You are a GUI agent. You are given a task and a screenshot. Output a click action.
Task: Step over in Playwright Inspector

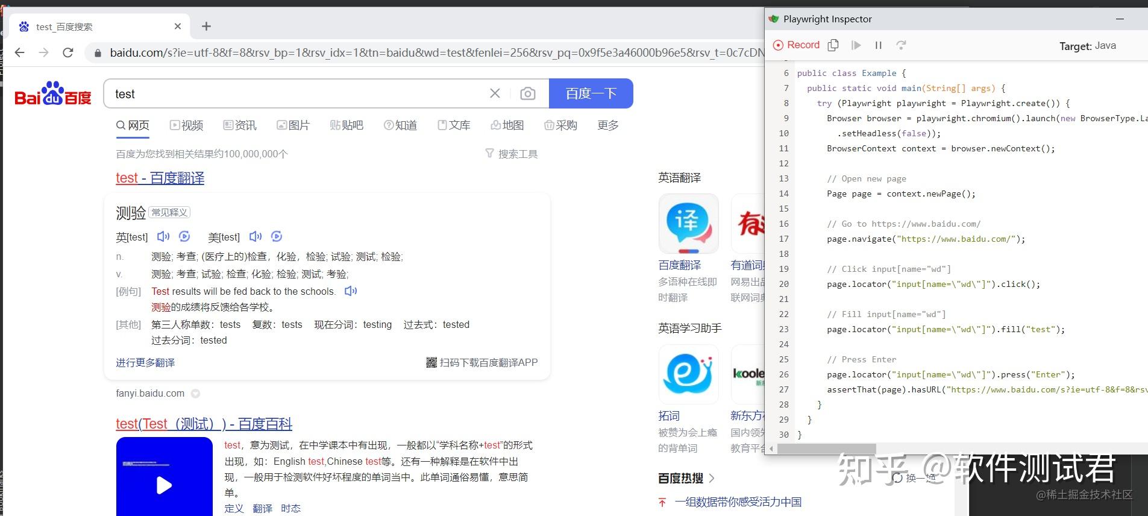pyautogui.click(x=901, y=45)
